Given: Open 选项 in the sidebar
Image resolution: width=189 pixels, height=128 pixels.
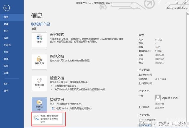Looking at the screenshot, I should [12, 90].
